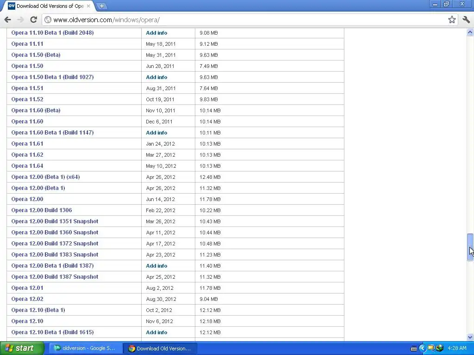474x355 pixels.
Task: Reload the page with refresh icon
Action: coord(33,20)
